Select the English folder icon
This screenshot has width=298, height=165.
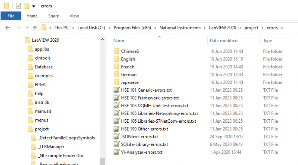click(117, 59)
